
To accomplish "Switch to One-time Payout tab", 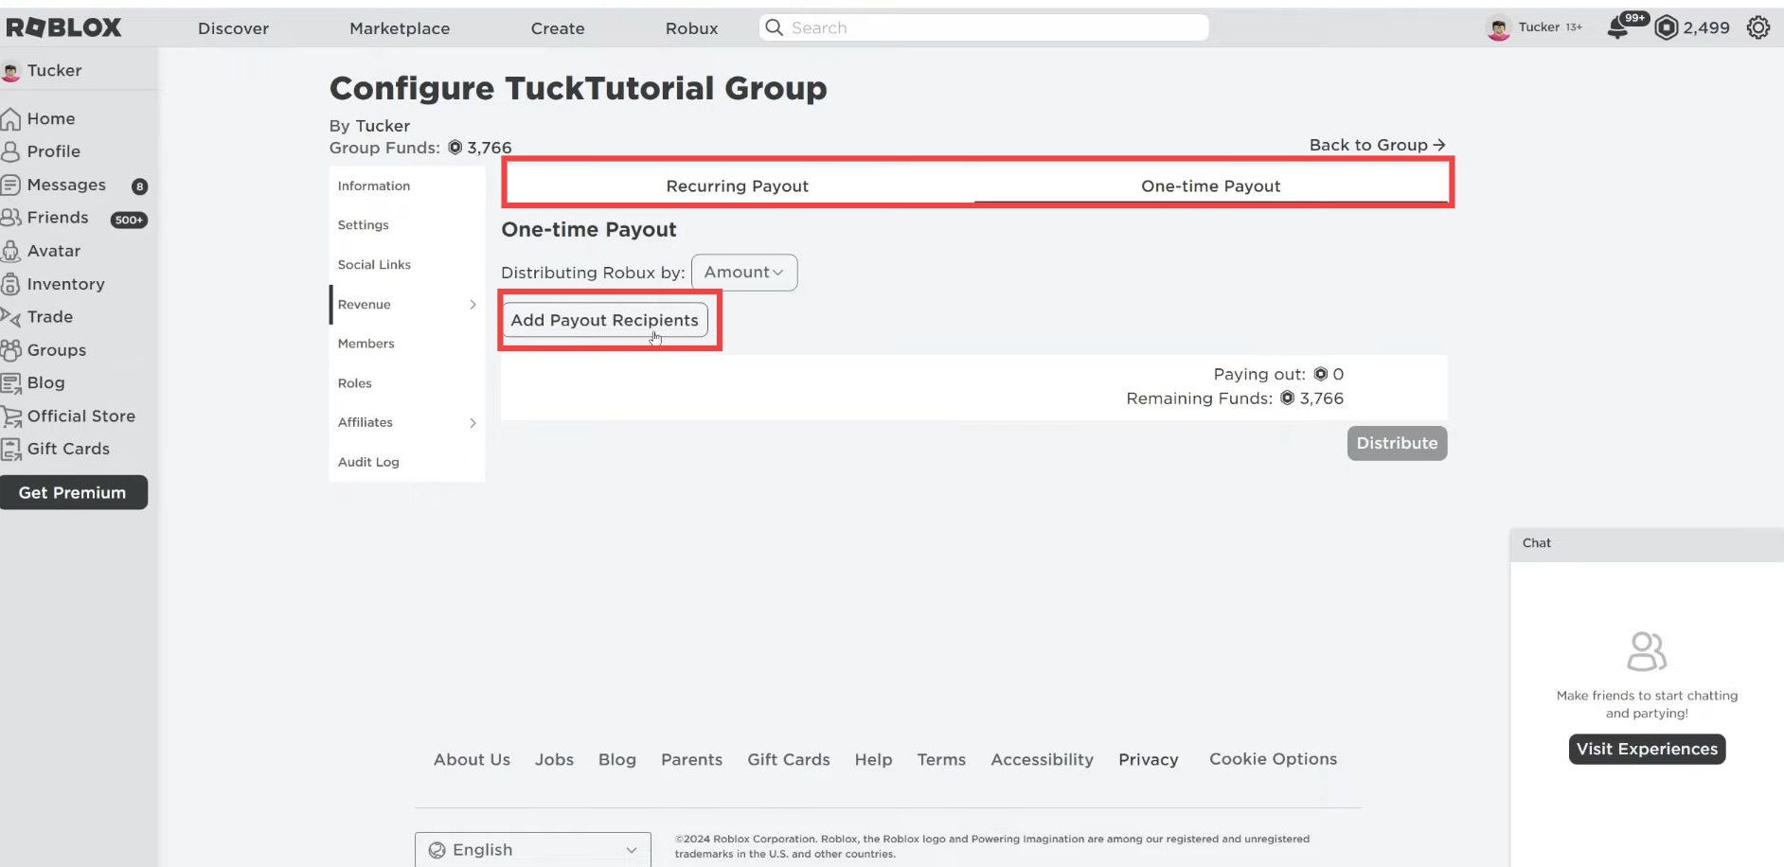I will coord(1211,186).
